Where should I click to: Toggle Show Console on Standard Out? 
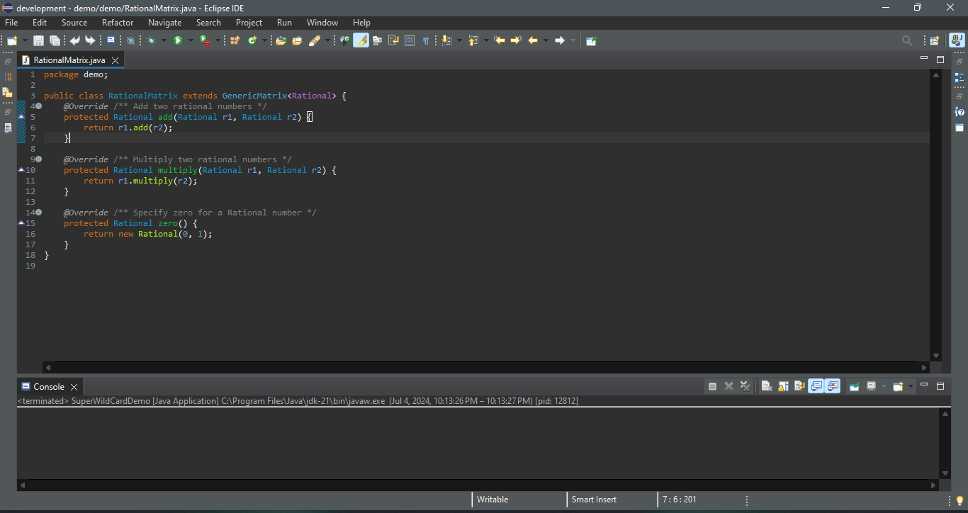tap(816, 386)
